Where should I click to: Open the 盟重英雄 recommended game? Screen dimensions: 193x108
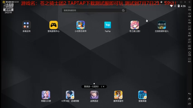[x=142, y=95]
